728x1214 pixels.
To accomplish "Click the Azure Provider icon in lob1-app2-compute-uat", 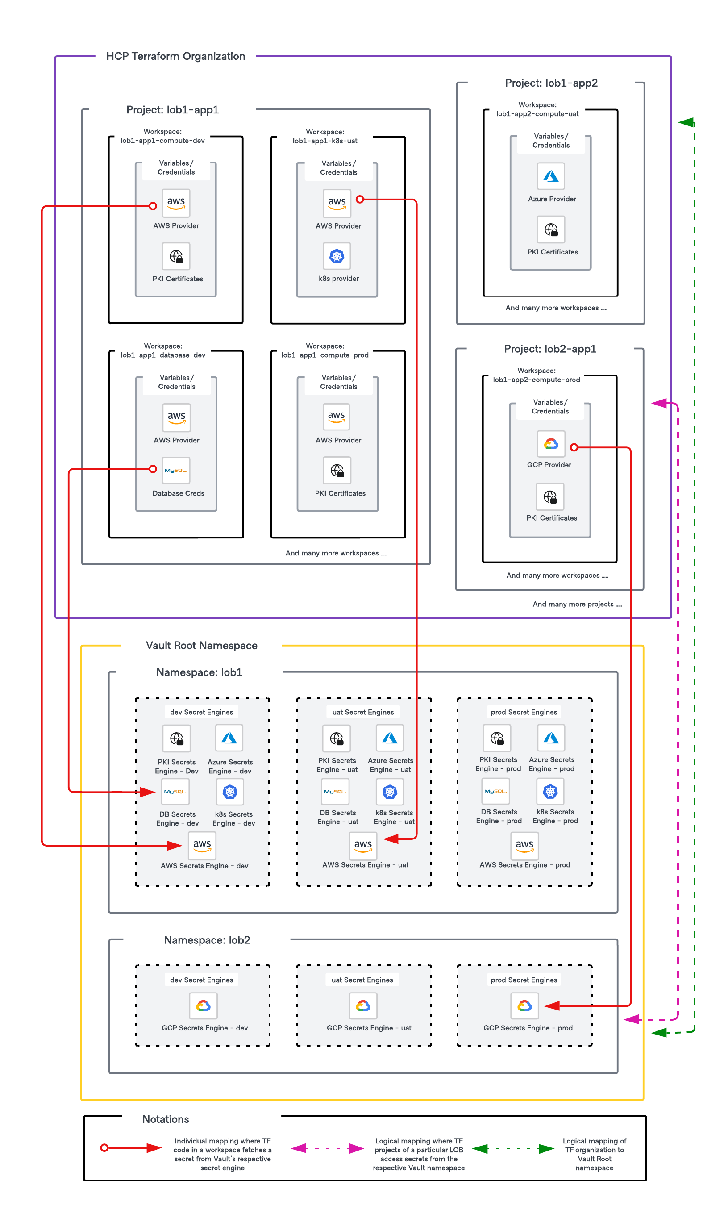I will [x=550, y=175].
